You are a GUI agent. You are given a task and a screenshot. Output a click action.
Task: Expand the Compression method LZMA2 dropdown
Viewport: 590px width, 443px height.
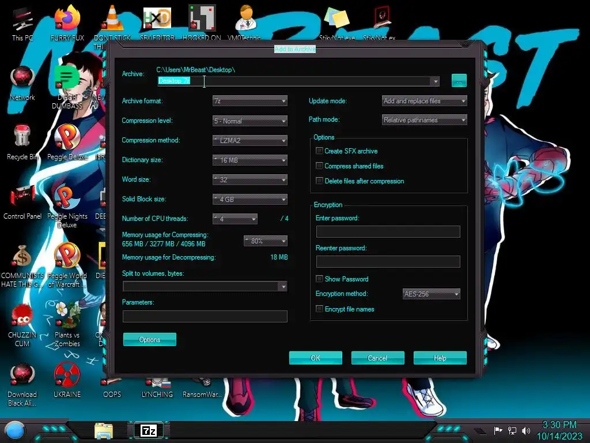250,141
